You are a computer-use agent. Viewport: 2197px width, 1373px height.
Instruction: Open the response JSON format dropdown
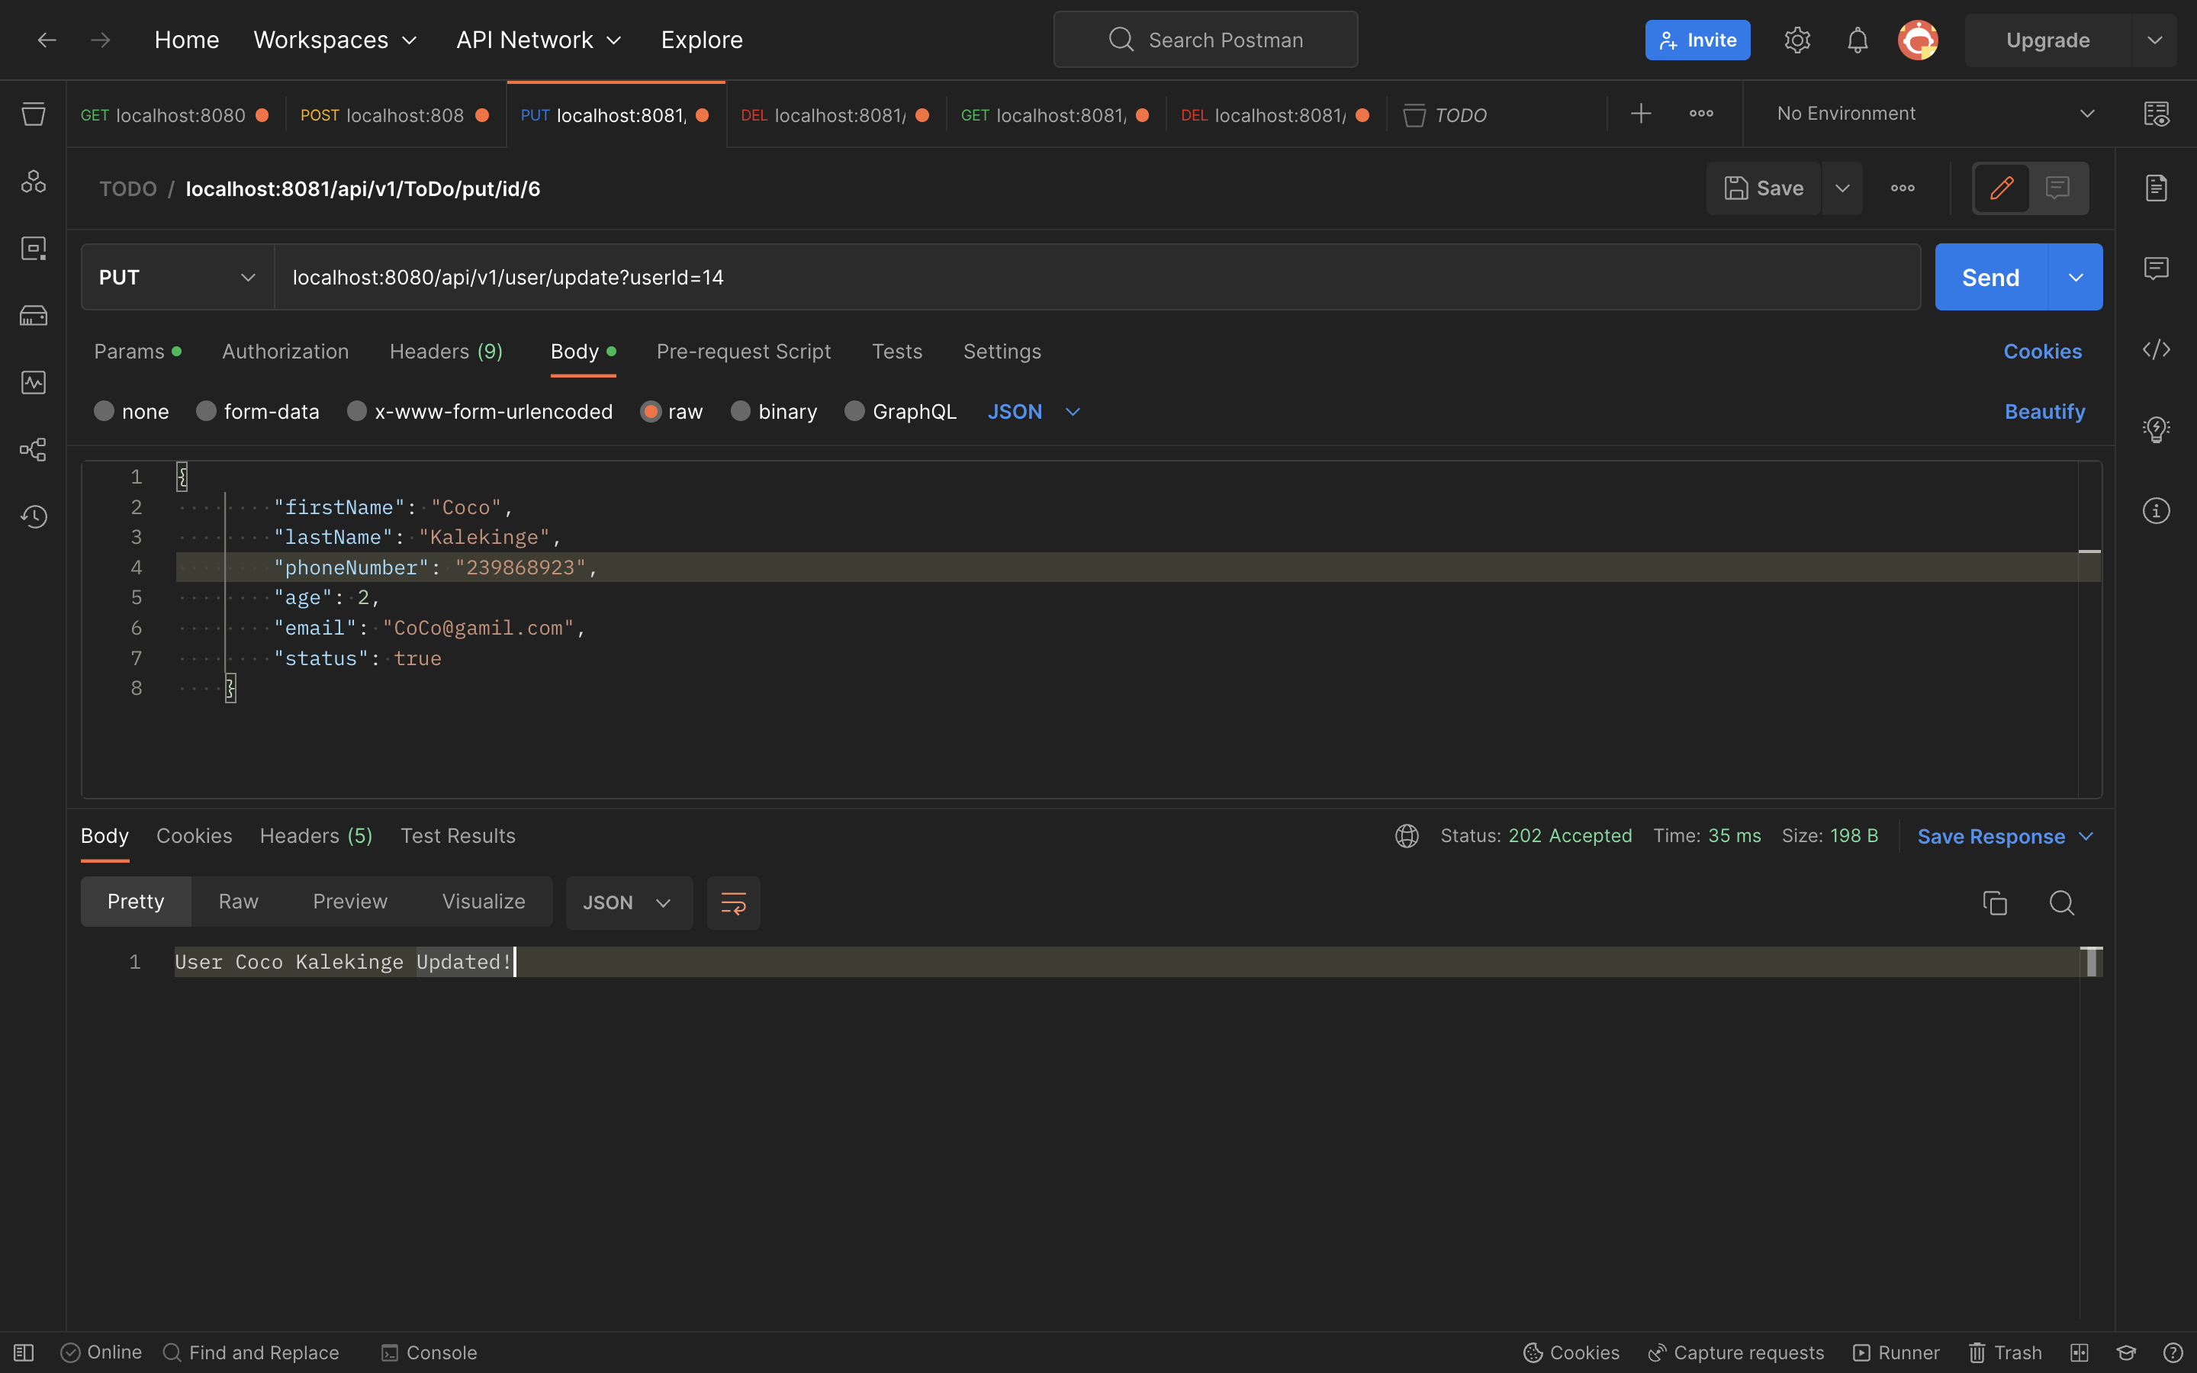point(629,902)
